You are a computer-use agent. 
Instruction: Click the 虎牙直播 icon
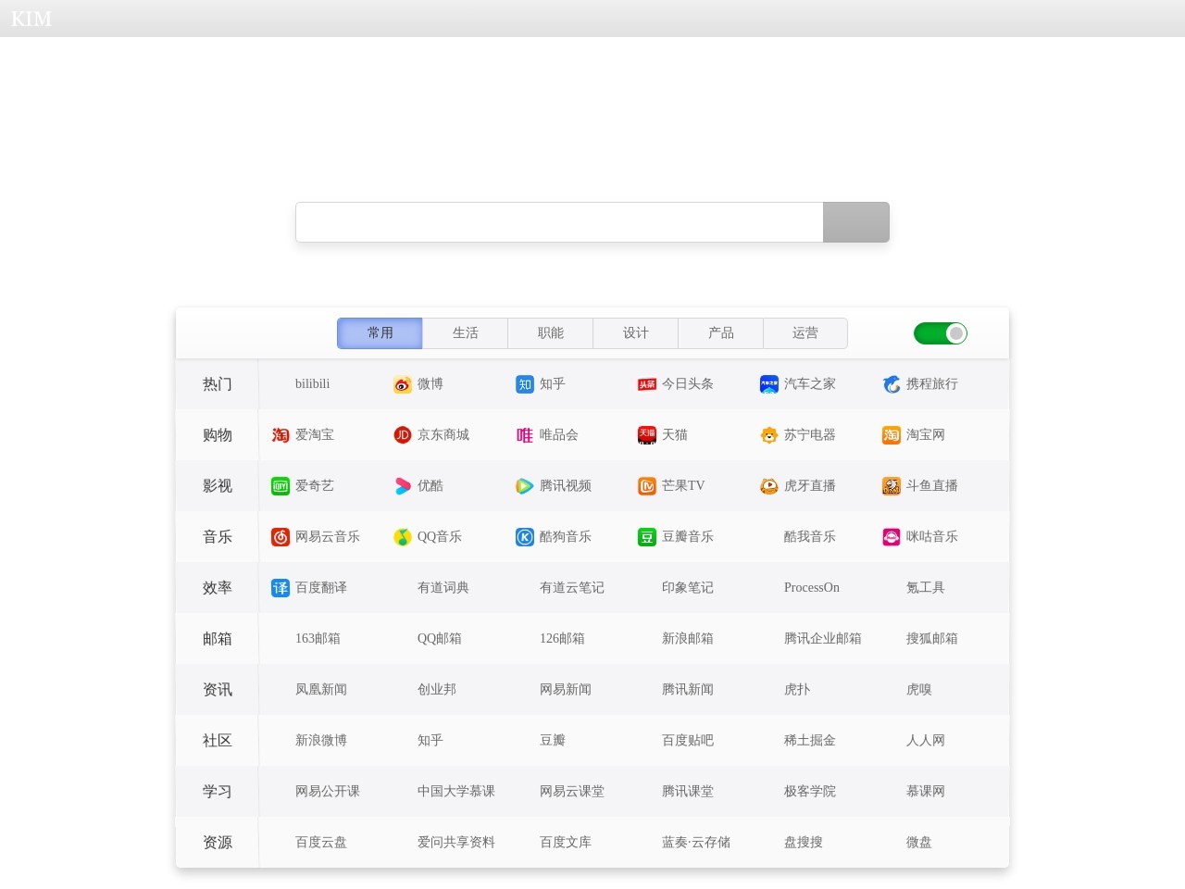click(x=769, y=486)
